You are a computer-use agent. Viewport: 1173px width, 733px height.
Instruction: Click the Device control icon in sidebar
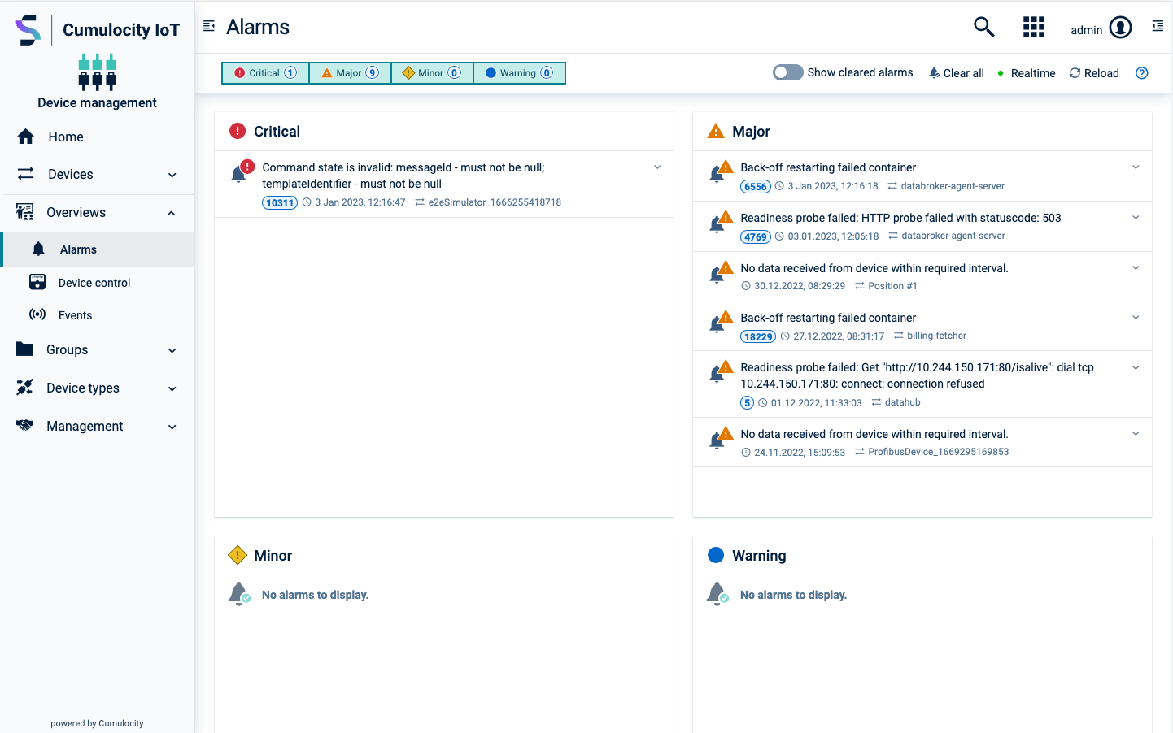click(x=37, y=282)
